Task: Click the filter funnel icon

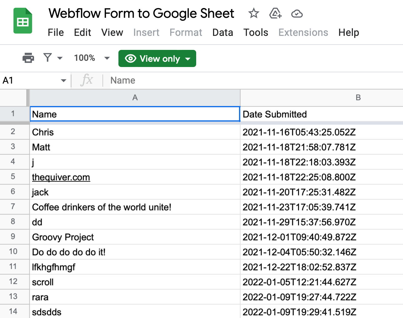Action: tap(47, 58)
